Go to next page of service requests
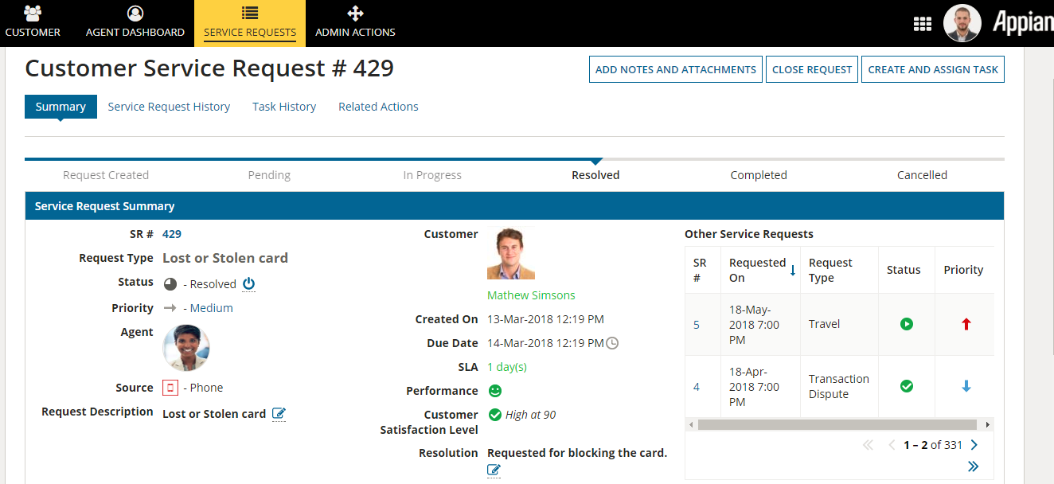Screen dimensions: 1054x484 point(974,445)
